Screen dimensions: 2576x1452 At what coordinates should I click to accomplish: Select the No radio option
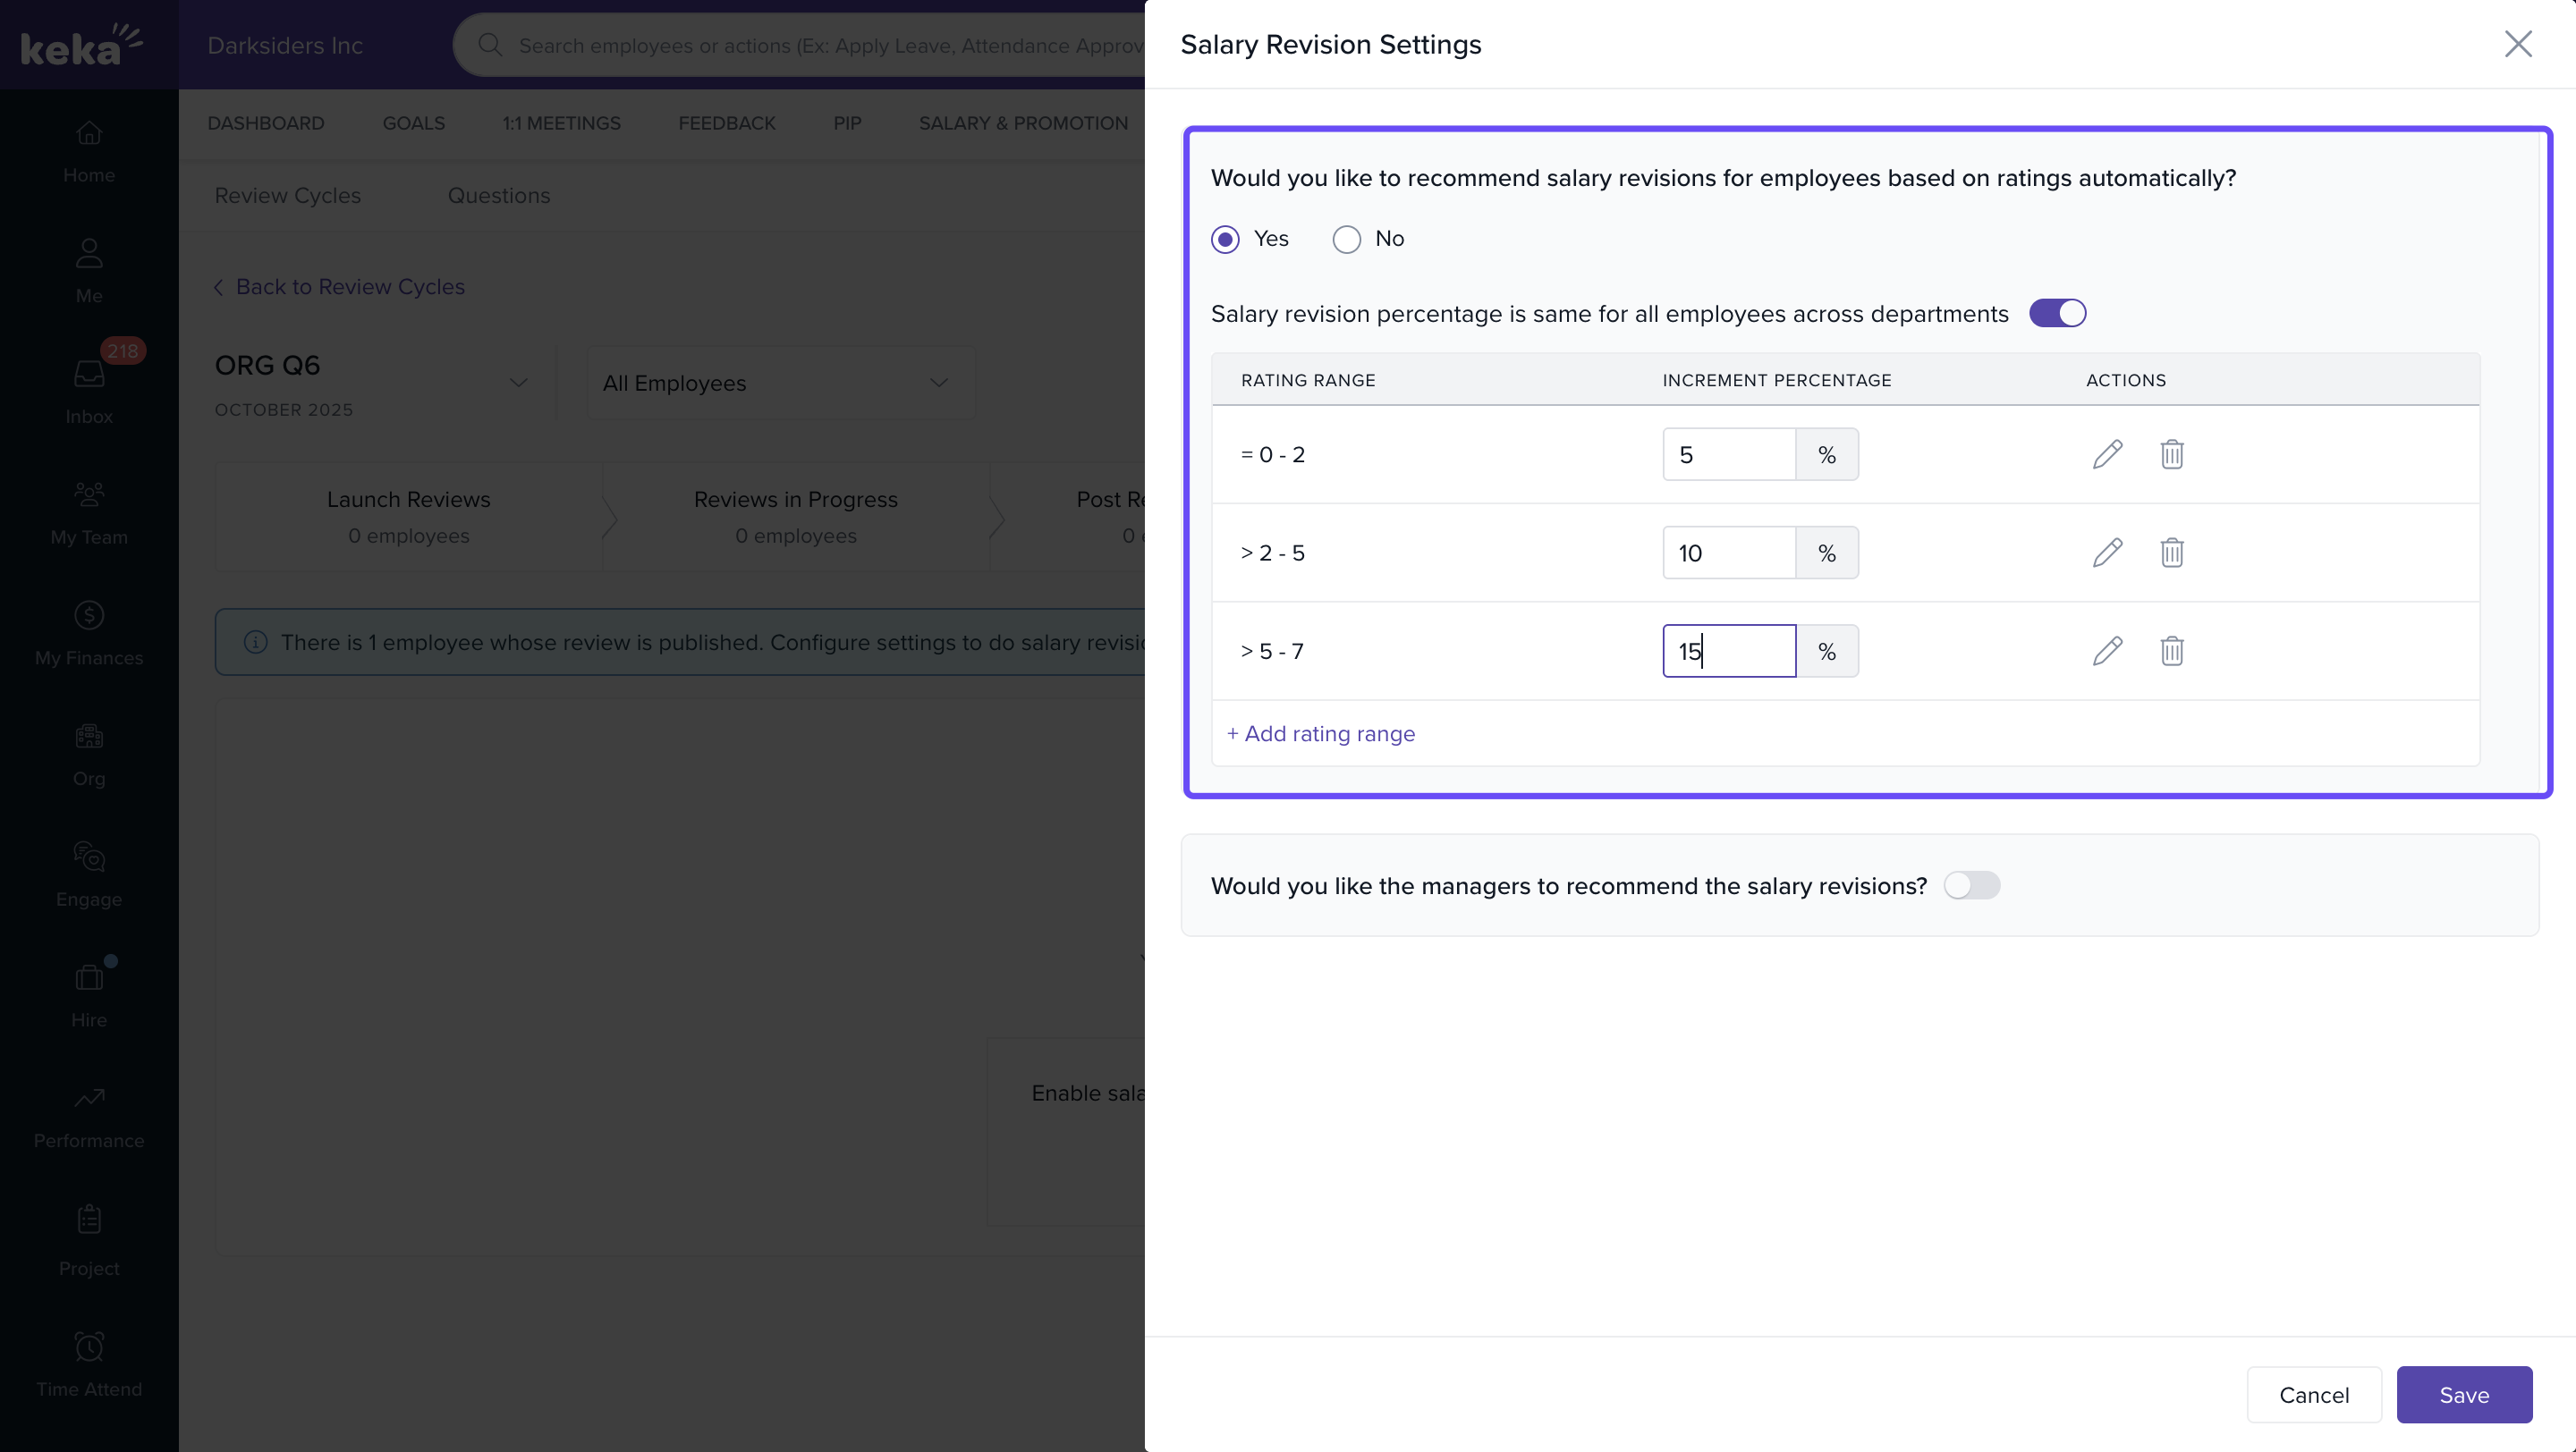pyautogui.click(x=1346, y=239)
